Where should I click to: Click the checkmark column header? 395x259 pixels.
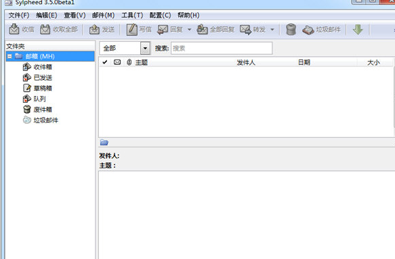click(x=105, y=62)
